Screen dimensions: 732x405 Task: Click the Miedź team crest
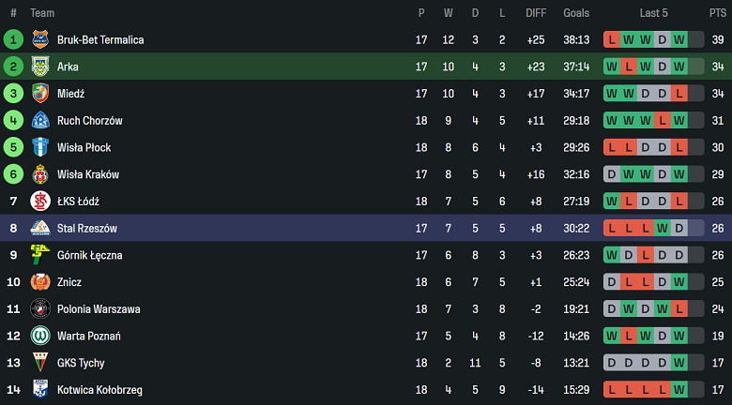[39, 94]
